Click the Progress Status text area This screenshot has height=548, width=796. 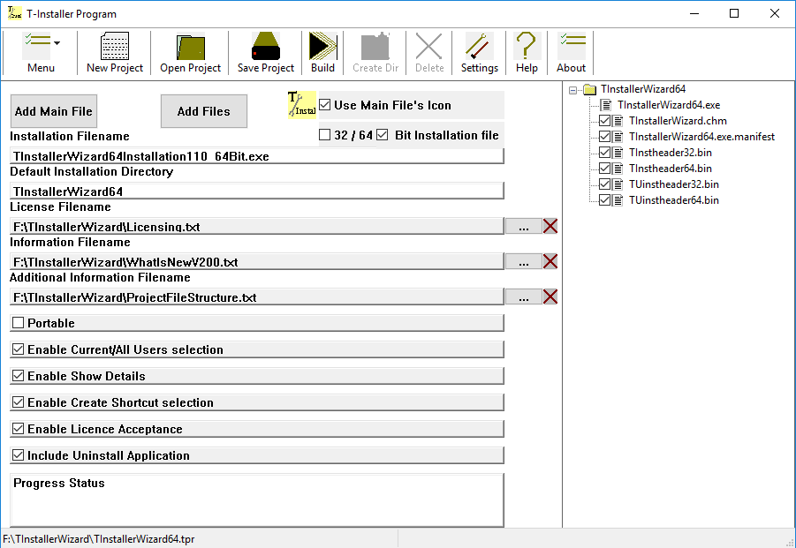pyautogui.click(x=257, y=500)
